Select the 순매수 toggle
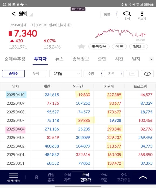This screenshot has width=156, height=188. click(13, 74)
